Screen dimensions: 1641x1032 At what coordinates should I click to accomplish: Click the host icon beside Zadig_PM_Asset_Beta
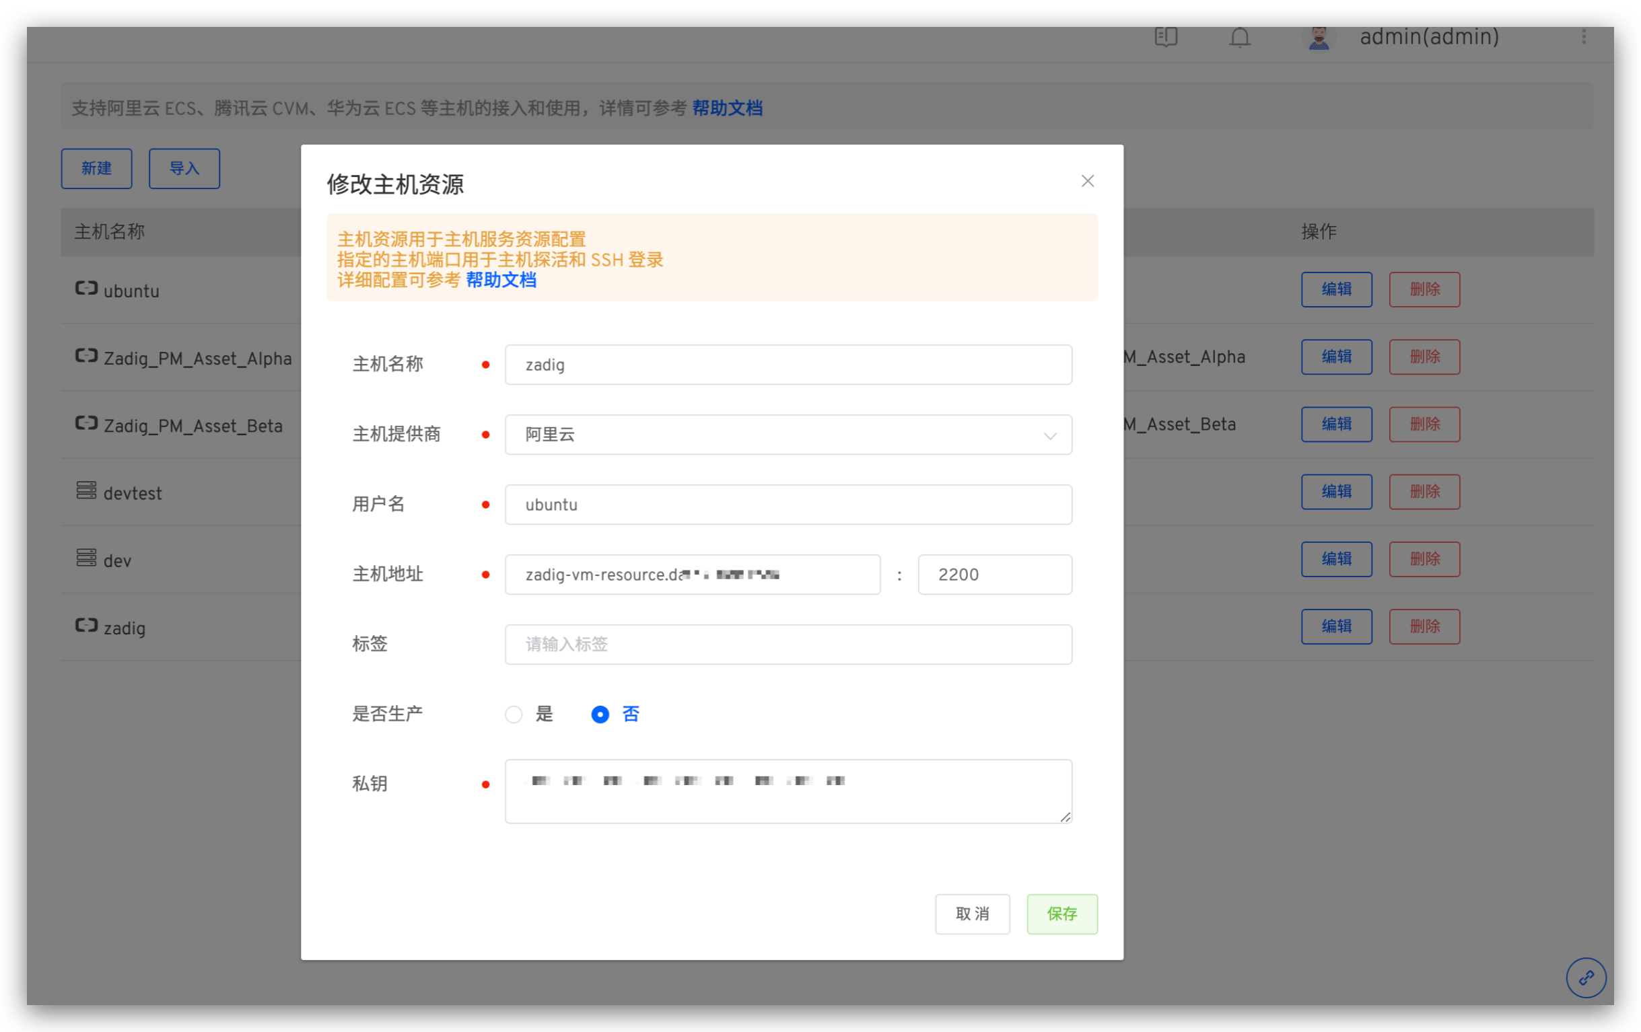[86, 423]
